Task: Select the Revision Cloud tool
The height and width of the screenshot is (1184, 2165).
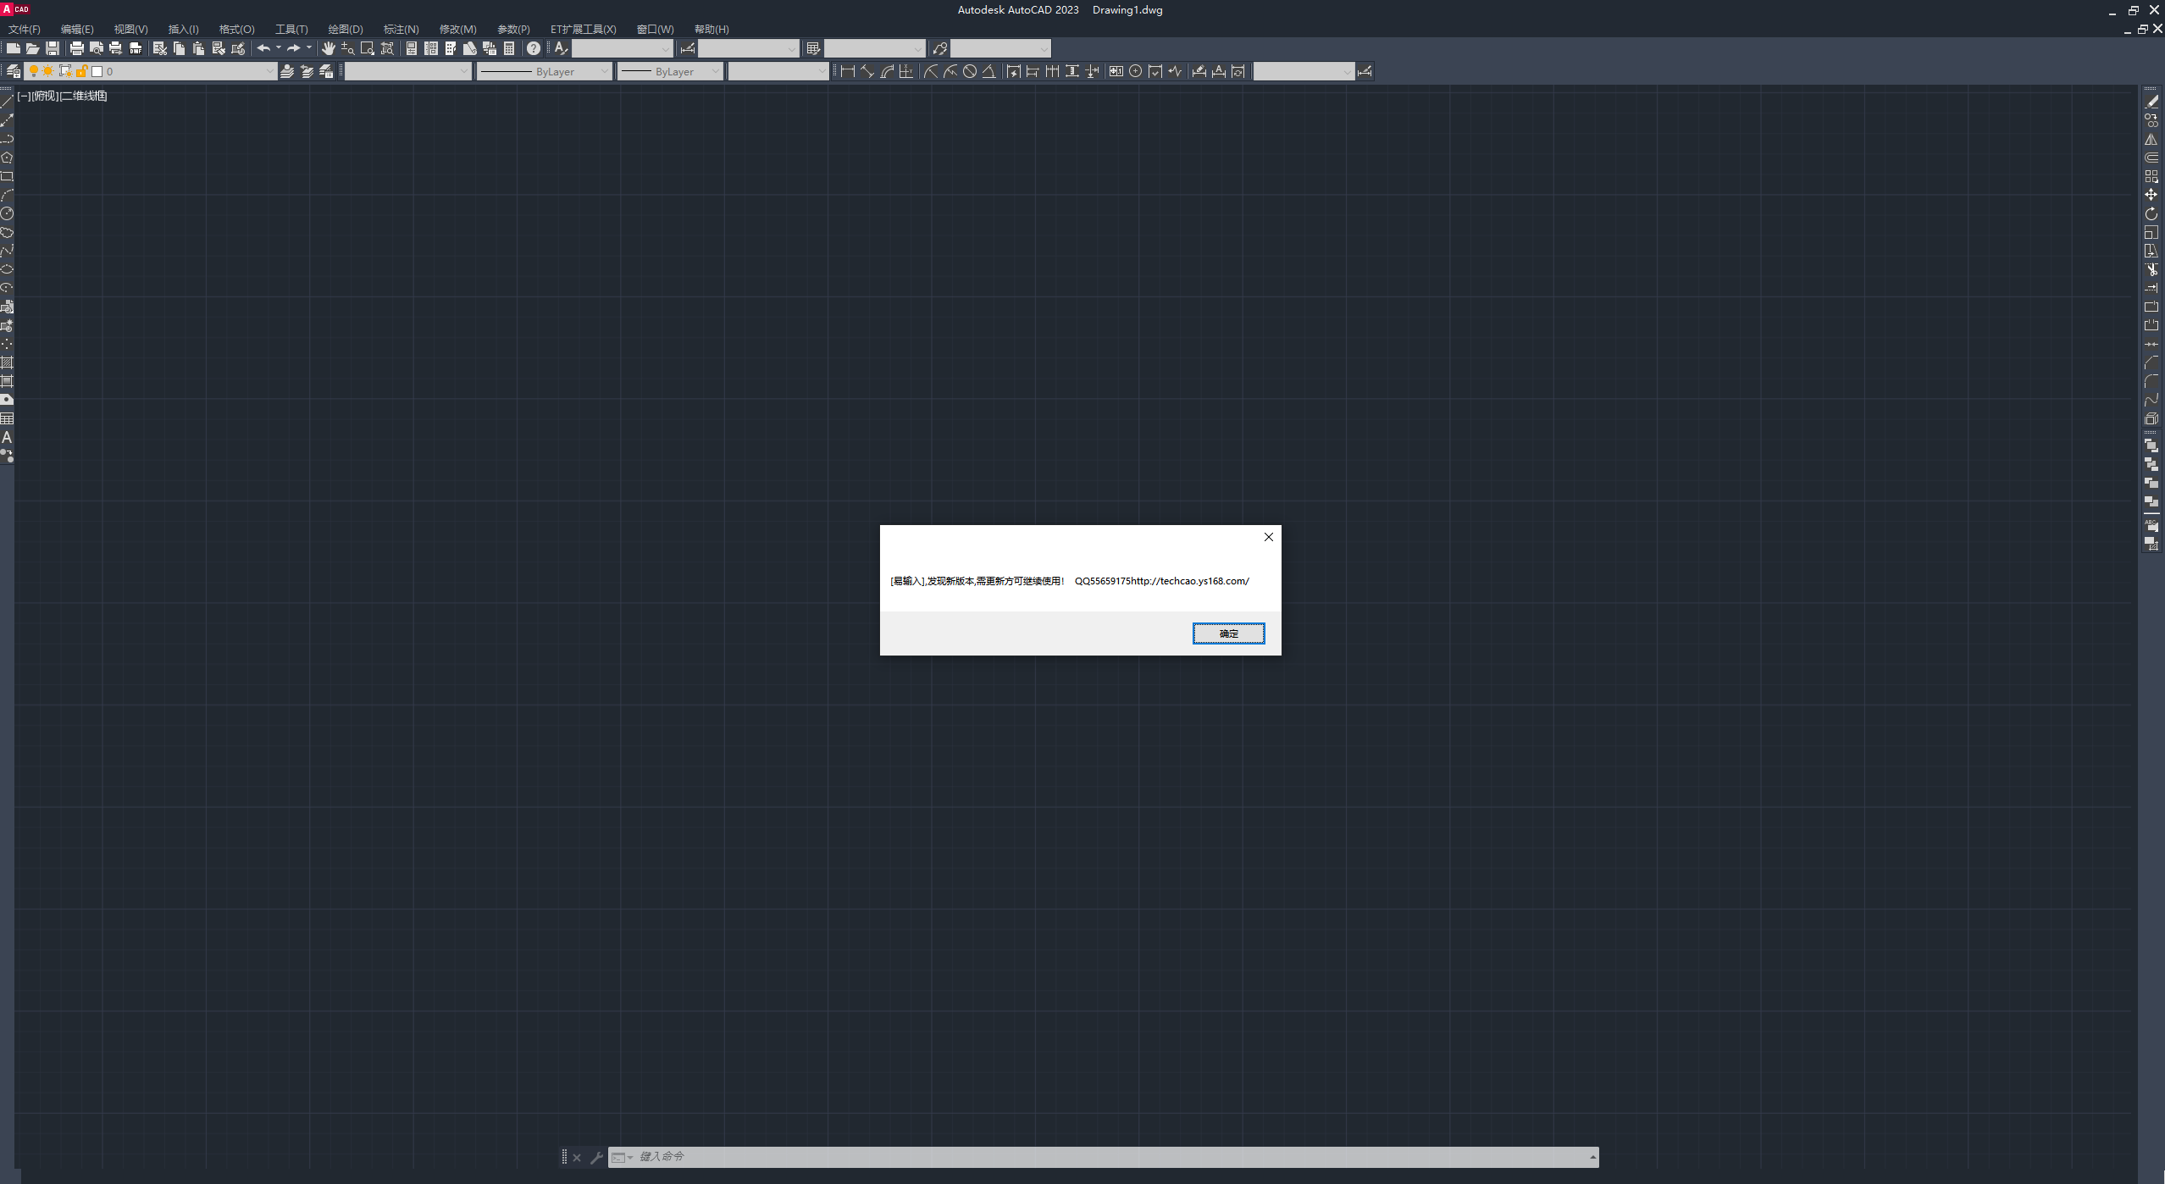Action: click(x=7, y=232)
